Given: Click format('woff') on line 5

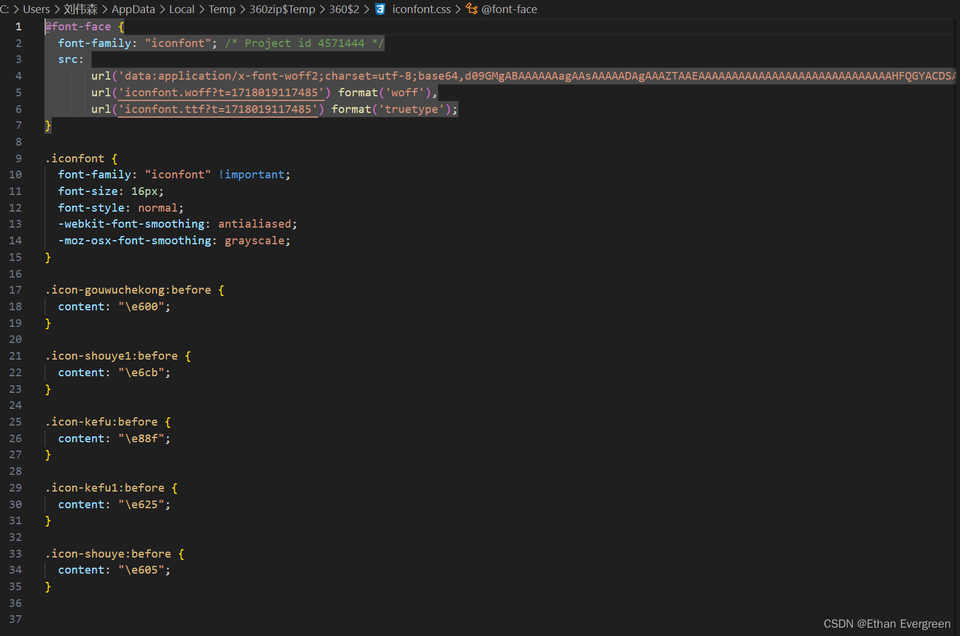Looking at the screenshot, I should [385, 93].
